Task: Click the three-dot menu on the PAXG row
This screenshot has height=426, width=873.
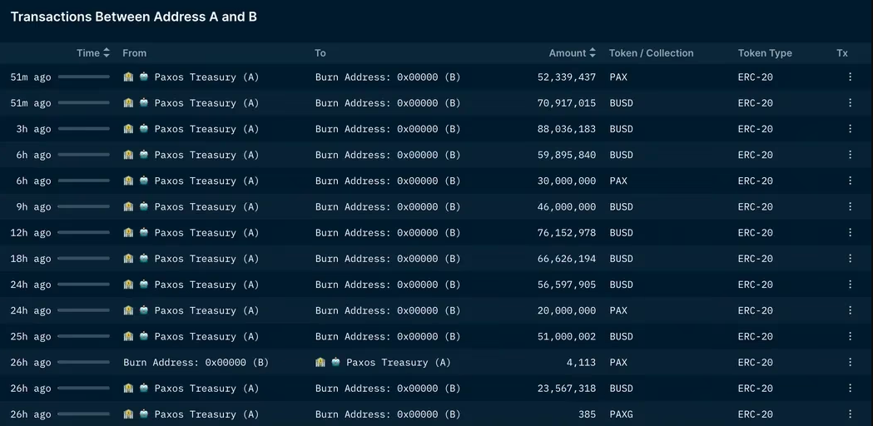Action: [x=850, y=414]
